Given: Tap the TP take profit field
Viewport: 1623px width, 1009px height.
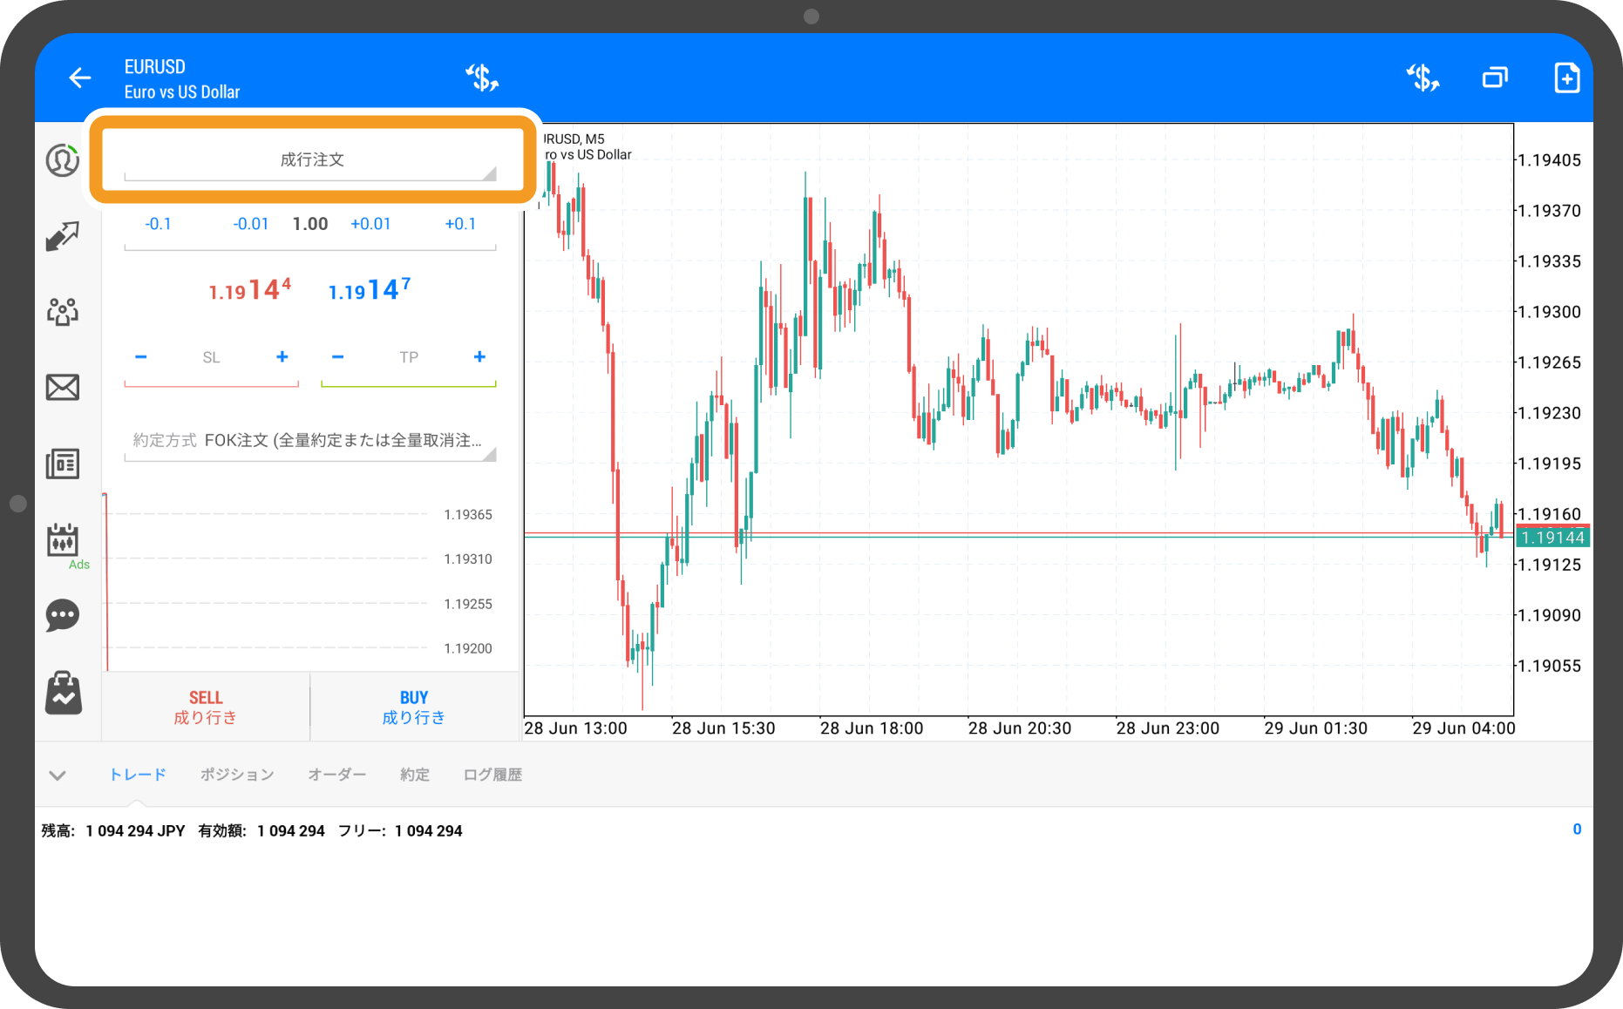Looking at the screenshot, I should point(409,357).
